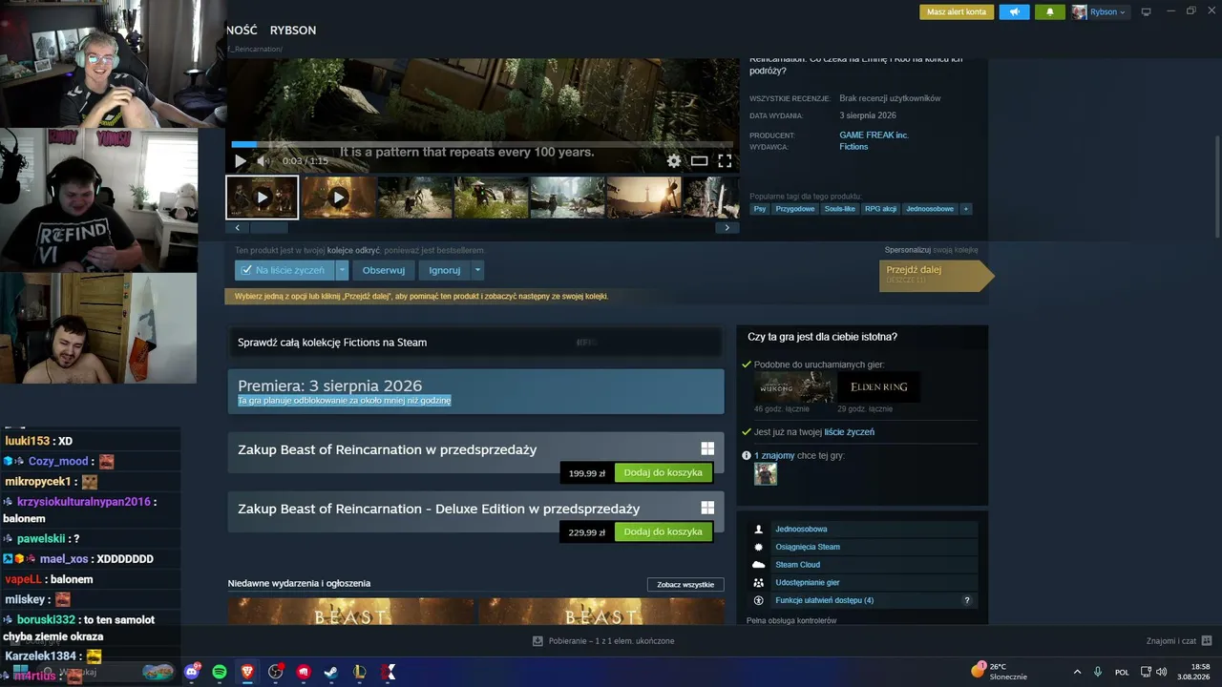Image resolution: width=1222 pixels, height=687 pixels.
Task: Open the Fictions collection banner on Steam
Action: pyautogui.click(x=475, y=342)
